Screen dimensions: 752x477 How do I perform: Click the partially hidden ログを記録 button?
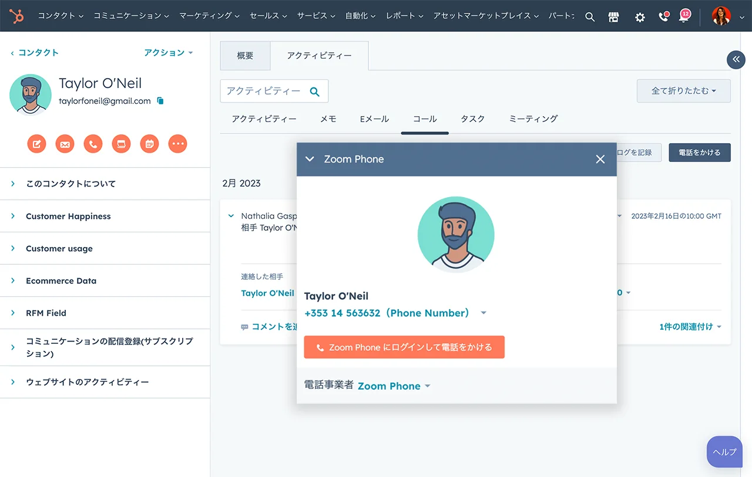pos(639,153)
